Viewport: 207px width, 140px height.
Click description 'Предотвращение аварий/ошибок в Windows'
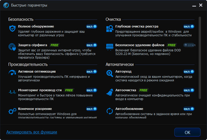(x=154, y=34)
